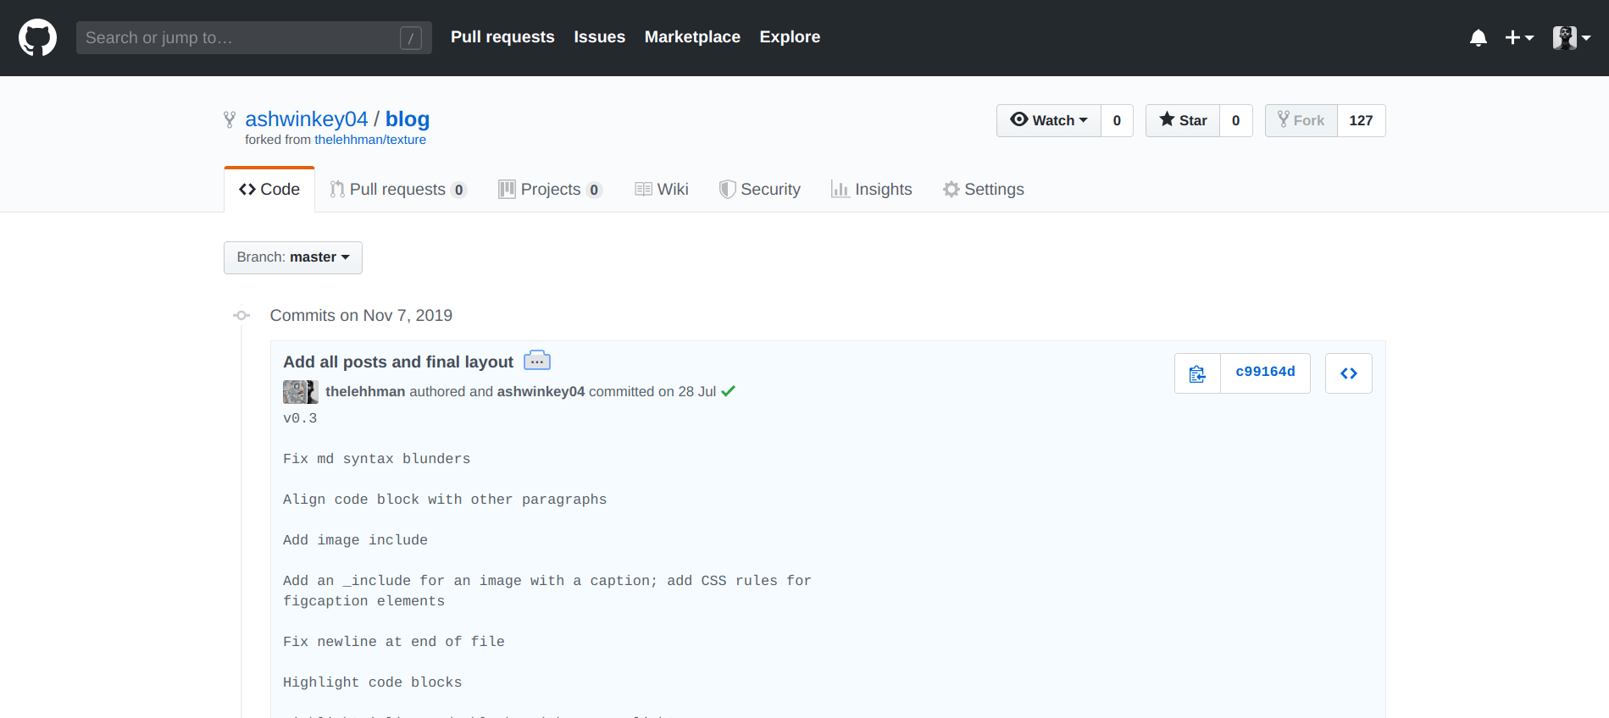Image resolution: width=1609 pixels, height=718 pixels.
Task: Click the Commits on Nov 7, 2019 heading
Action: [x=361, y=316]
